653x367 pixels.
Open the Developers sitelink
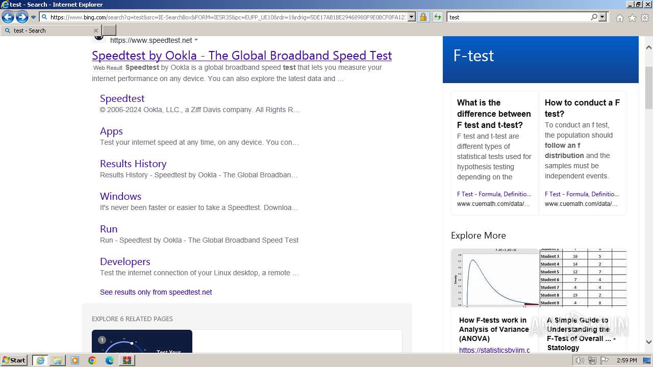click(x=125, y=261)
